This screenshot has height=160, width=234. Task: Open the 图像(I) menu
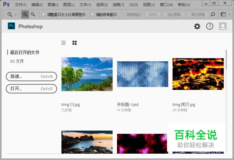pyautogui.click(x=53, y=5)
